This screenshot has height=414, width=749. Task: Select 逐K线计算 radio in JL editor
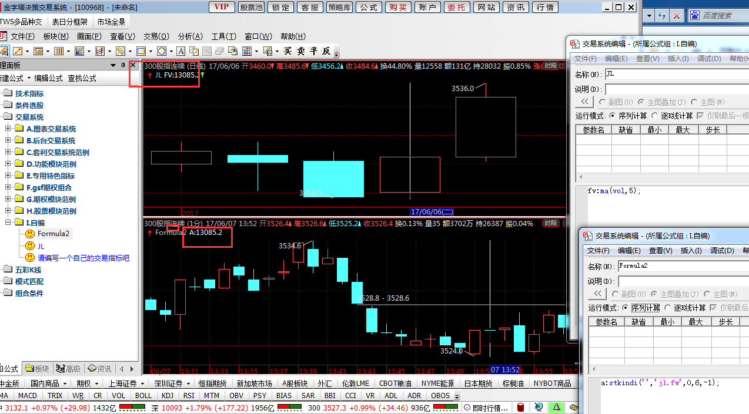(x=655, y=116)
